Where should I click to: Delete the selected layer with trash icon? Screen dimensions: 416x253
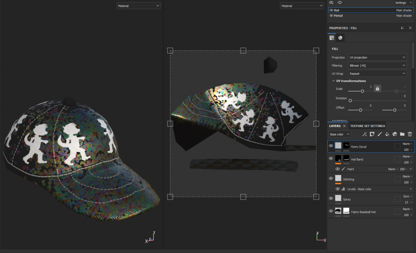pos(410,134)
